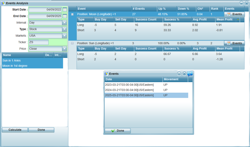The width and height of the screenshot is (250, 147).
Task: Close the Events Analysis window
Action: pos(247,3)
